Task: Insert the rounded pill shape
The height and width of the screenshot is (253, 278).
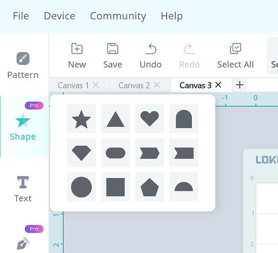Action: pos(115,152)
